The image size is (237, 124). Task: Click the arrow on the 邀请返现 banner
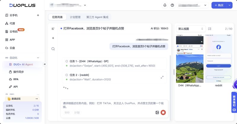[x=36, y=99]
